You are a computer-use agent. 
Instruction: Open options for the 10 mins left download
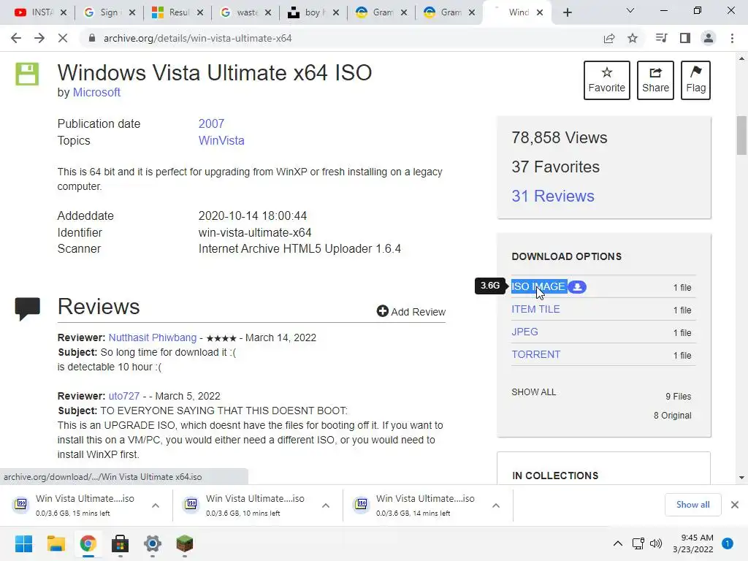[326, 505]
